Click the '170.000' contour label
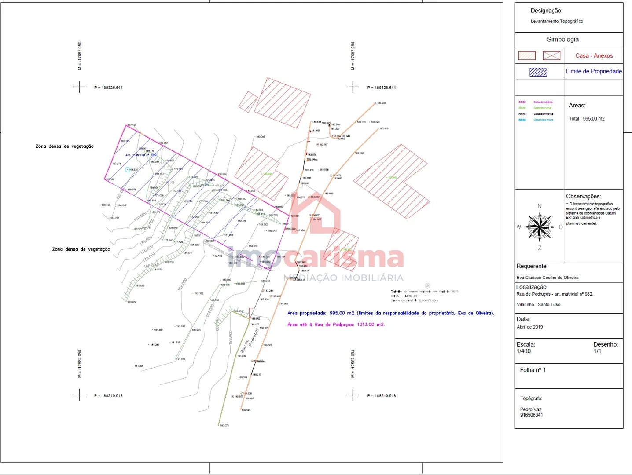 coord(140,216)
